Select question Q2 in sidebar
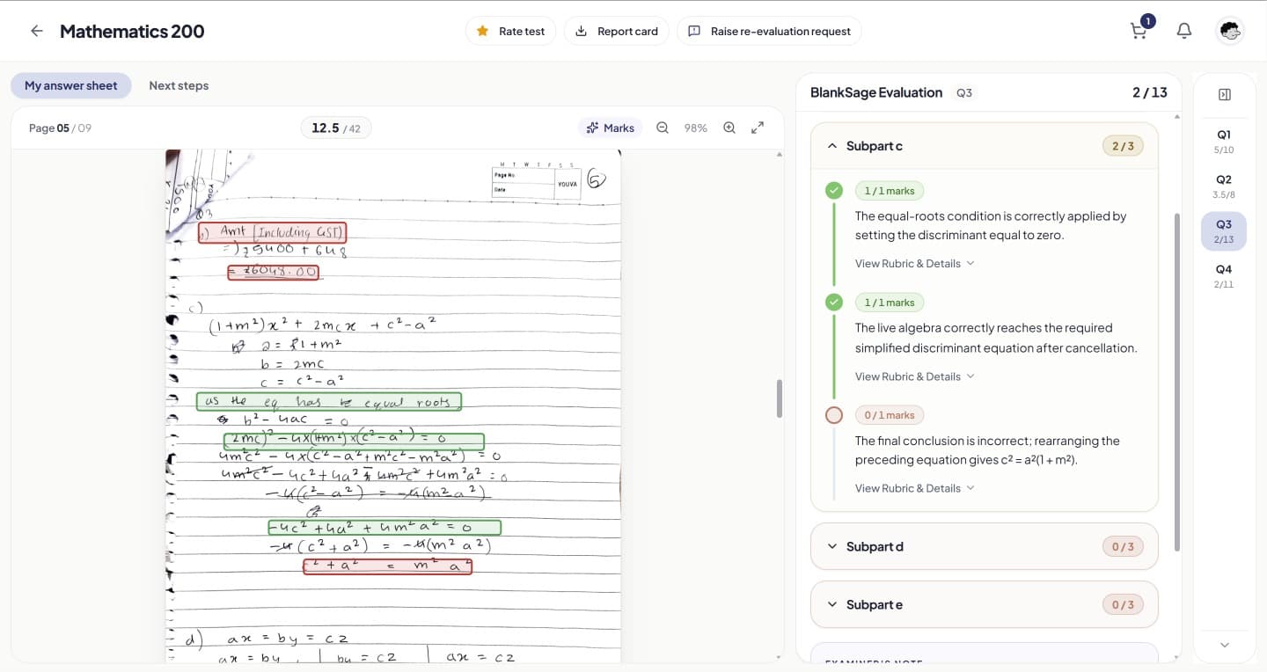Viewport: 1267px width, 672px height. 1224,186
